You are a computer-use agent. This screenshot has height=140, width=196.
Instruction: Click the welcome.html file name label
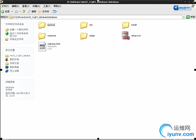pos(54,44)
